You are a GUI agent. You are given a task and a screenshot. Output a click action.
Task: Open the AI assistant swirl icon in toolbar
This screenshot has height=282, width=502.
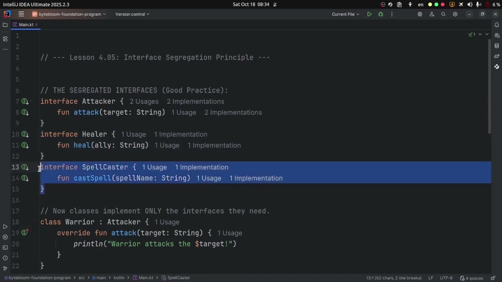pos(420,14)
